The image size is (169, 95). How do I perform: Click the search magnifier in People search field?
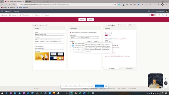(97, 37)
